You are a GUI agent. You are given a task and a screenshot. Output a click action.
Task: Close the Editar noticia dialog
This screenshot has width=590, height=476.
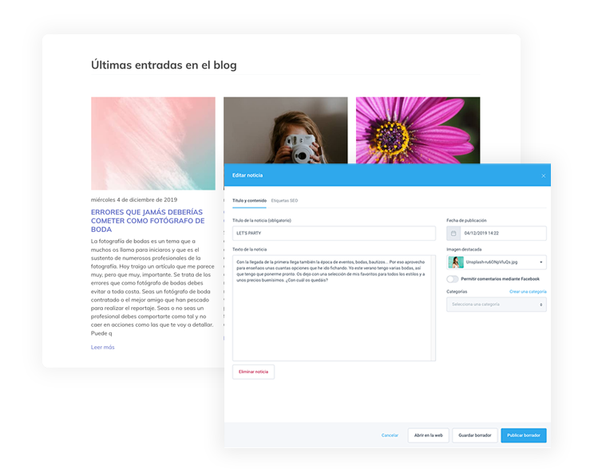[544, 175]
